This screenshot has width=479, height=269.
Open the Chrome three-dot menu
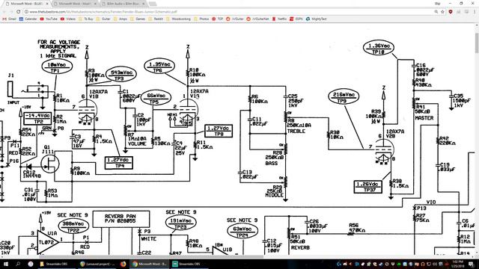point(475,12)
